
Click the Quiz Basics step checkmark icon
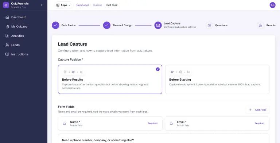[55, 26]
